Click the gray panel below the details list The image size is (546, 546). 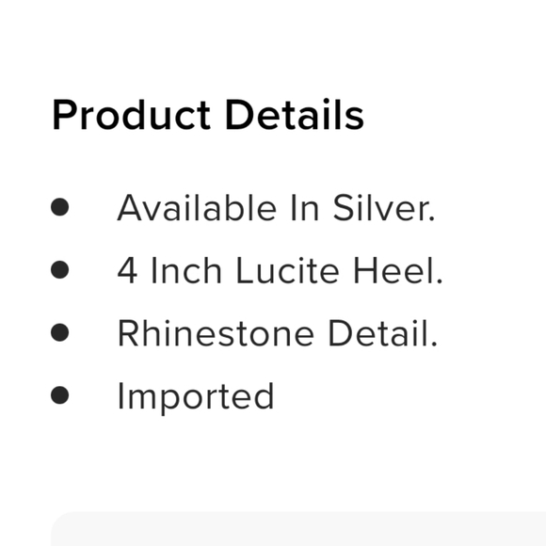tap(298, 529)
